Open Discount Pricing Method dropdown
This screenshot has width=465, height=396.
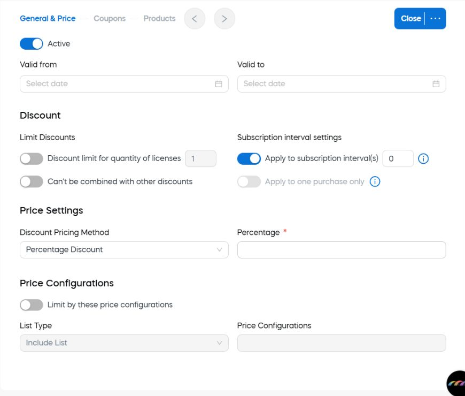pyautogui.click(x=124, y=250)
